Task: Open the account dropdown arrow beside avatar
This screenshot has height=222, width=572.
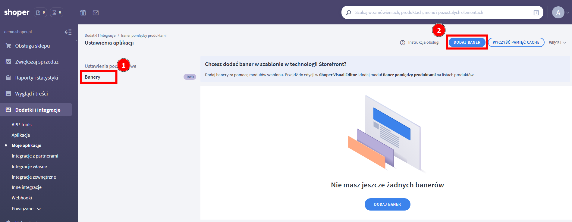Action: (567, 13)
